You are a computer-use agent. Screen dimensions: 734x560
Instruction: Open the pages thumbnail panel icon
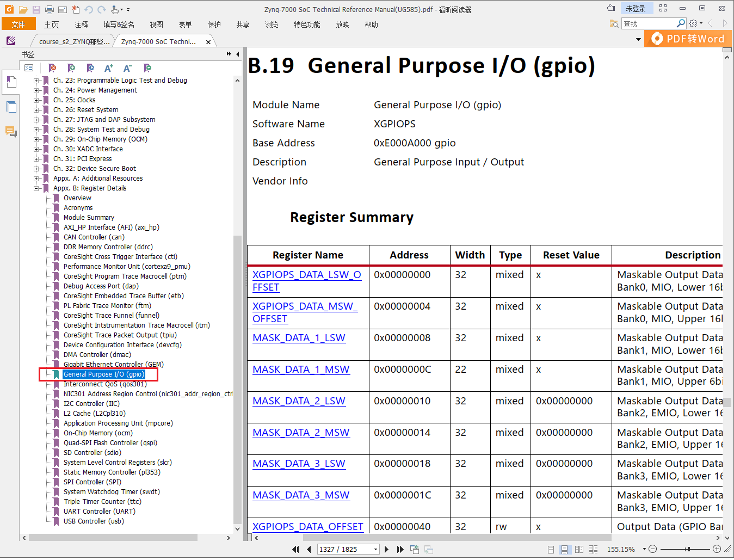[11, 107]
